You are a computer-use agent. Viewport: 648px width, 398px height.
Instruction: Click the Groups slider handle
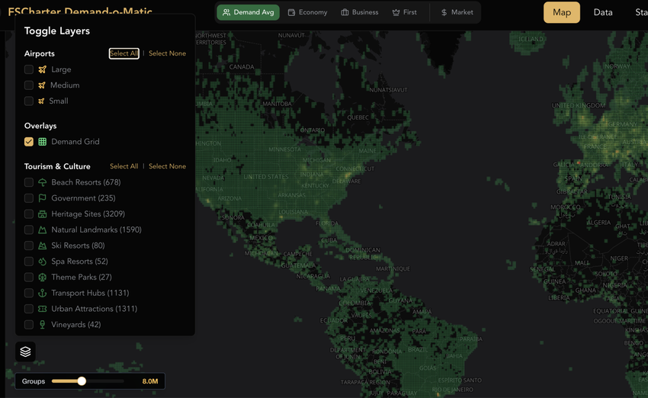[82, 381]
